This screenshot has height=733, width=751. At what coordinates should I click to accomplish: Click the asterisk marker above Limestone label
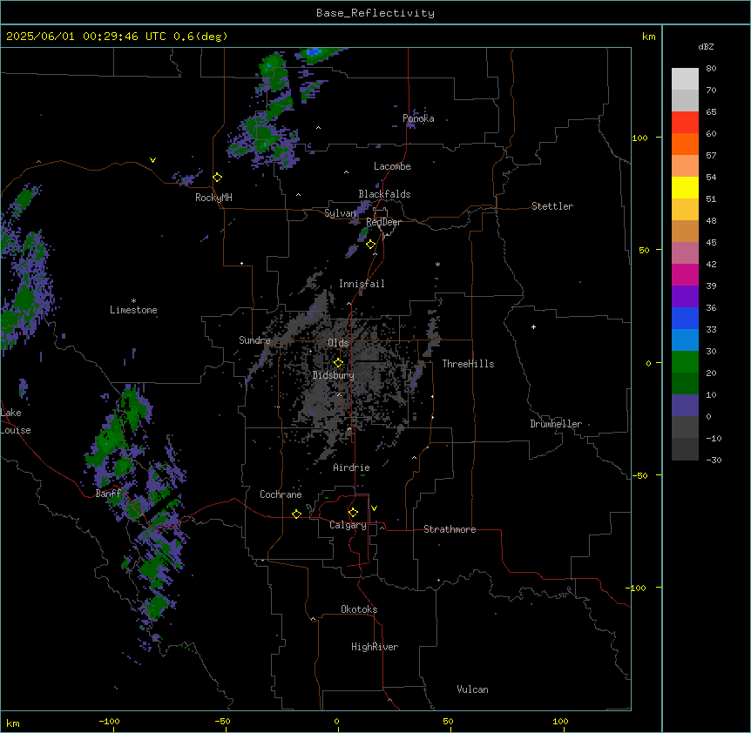pyautogui.click(x=133, y=301)
